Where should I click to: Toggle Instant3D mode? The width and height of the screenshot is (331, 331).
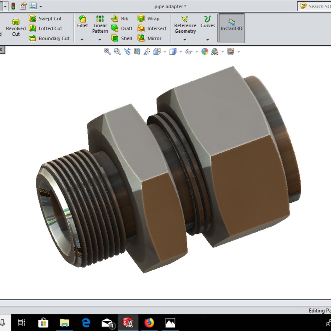pyautogui.click(x=232, y=28)
